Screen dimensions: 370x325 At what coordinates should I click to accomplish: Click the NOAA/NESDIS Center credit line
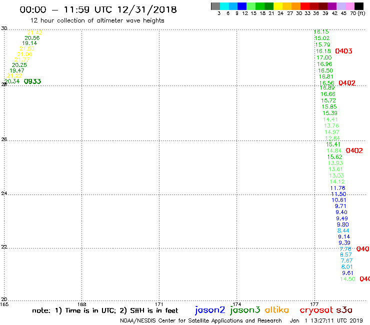(x=201, y=321)
